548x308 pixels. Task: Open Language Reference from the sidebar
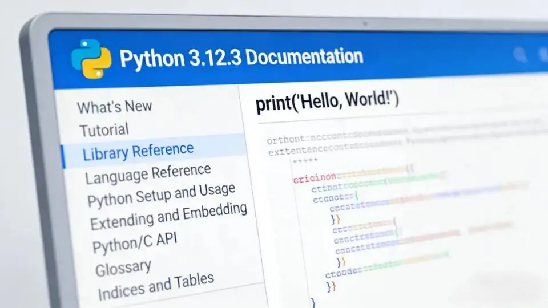coord(148,174)
